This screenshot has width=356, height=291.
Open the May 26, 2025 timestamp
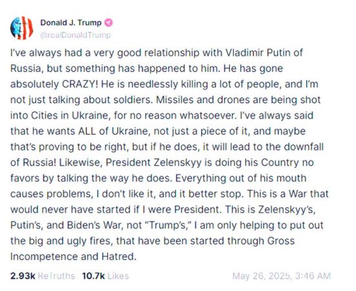pyautogui.click(x=282, y=276)
